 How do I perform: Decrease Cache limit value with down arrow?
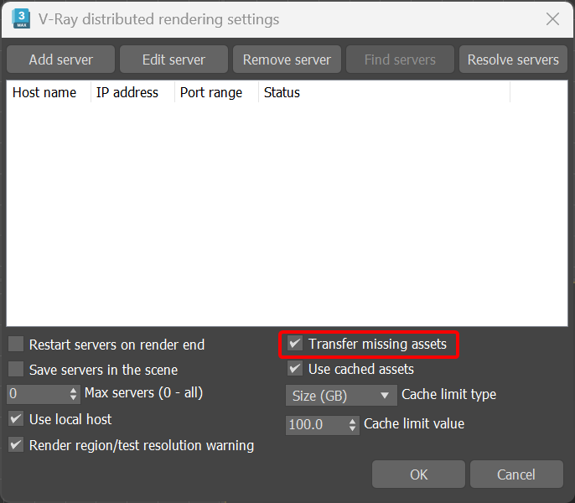click(352, 429)
